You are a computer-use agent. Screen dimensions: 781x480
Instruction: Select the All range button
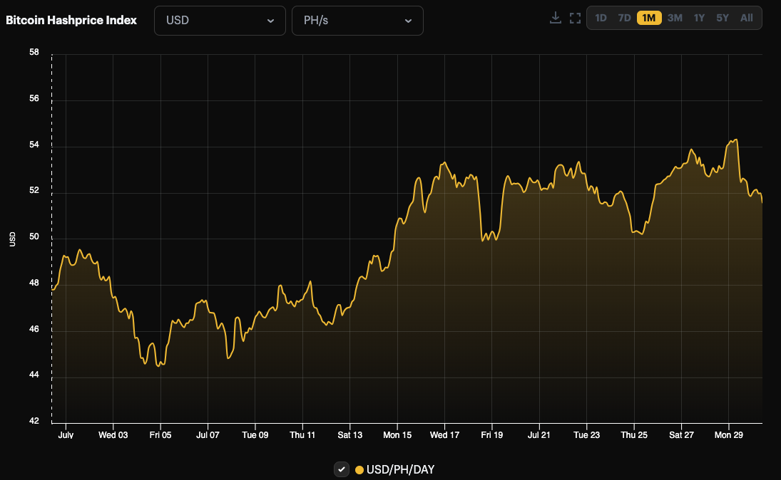tap(747, 18)
